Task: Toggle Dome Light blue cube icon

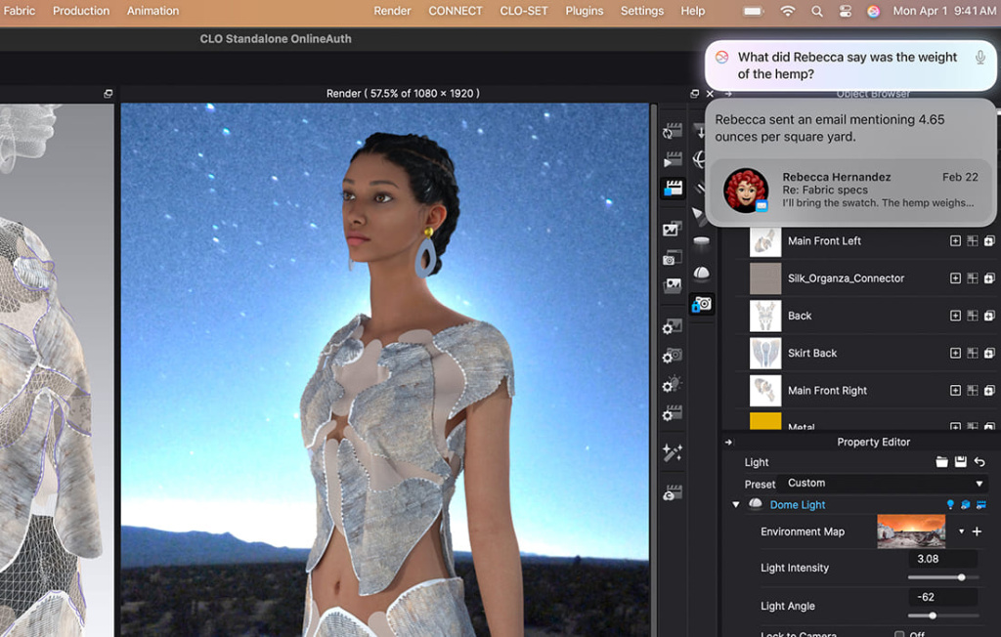Action: (965, 505)
